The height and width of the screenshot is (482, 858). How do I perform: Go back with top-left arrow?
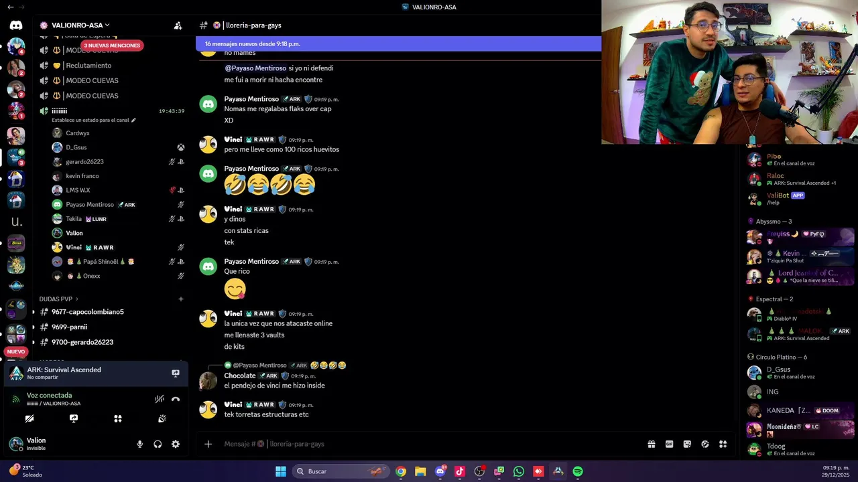[10, 7]
